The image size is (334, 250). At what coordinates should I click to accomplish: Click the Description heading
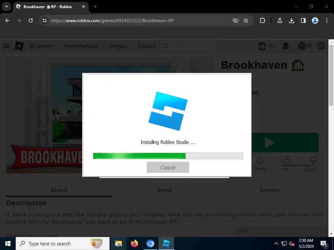[26, 203]
